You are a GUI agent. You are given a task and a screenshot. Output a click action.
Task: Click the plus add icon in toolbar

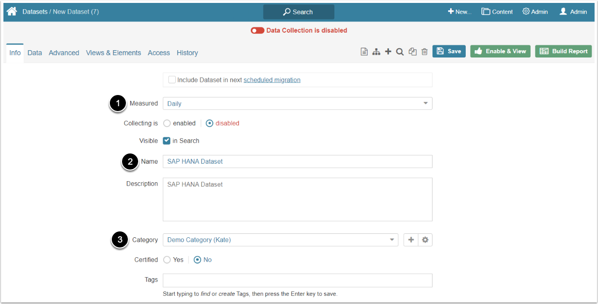388,52
